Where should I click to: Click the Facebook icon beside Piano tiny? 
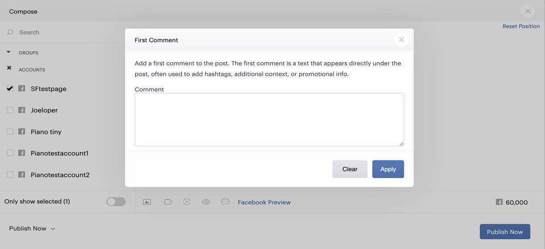pyautogui.click(x=21, y=131)
